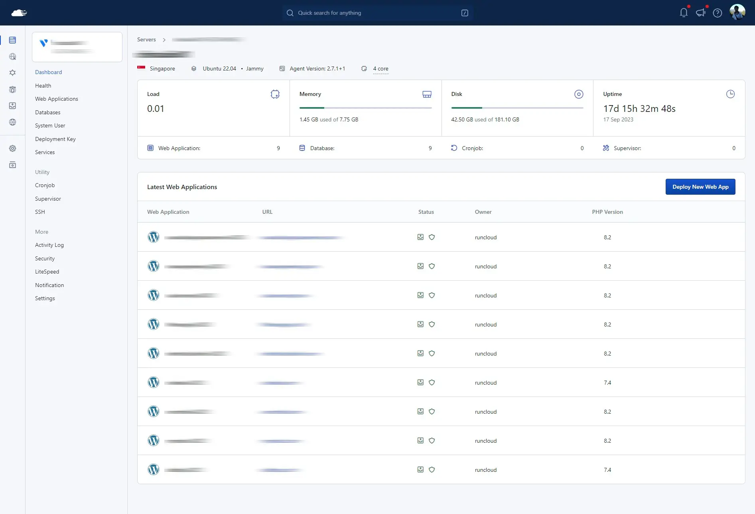This screenshot has width=755, height=514.
Task: Click the notification bell icon
Action: click(684, 13)
